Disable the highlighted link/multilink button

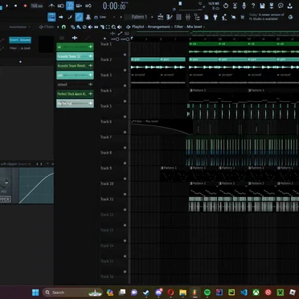click(x=79, y=17)
